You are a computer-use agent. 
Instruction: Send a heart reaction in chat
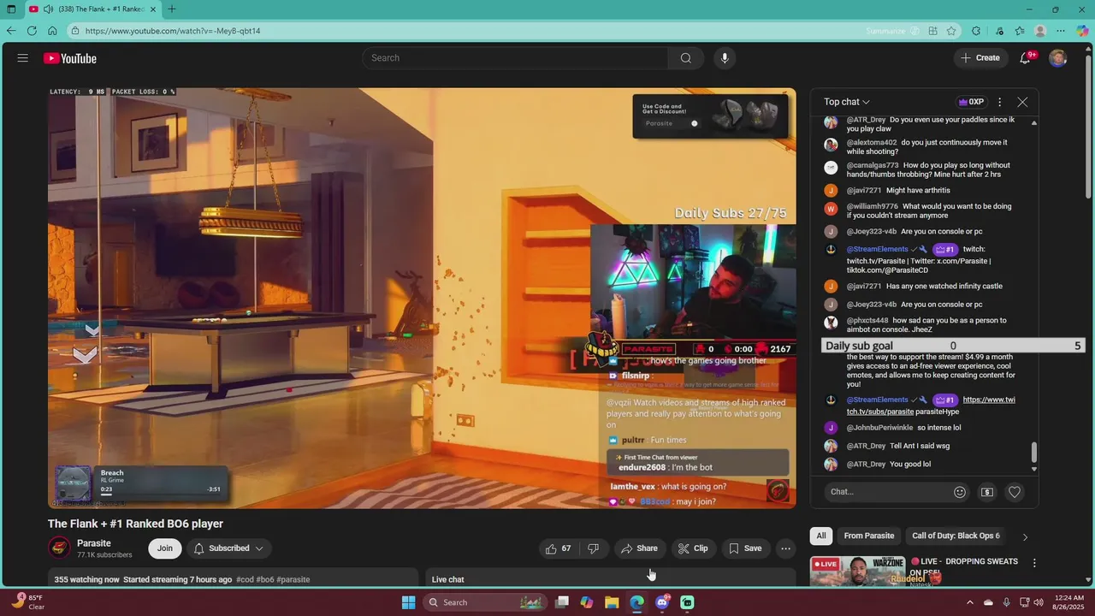[1015, 492]
